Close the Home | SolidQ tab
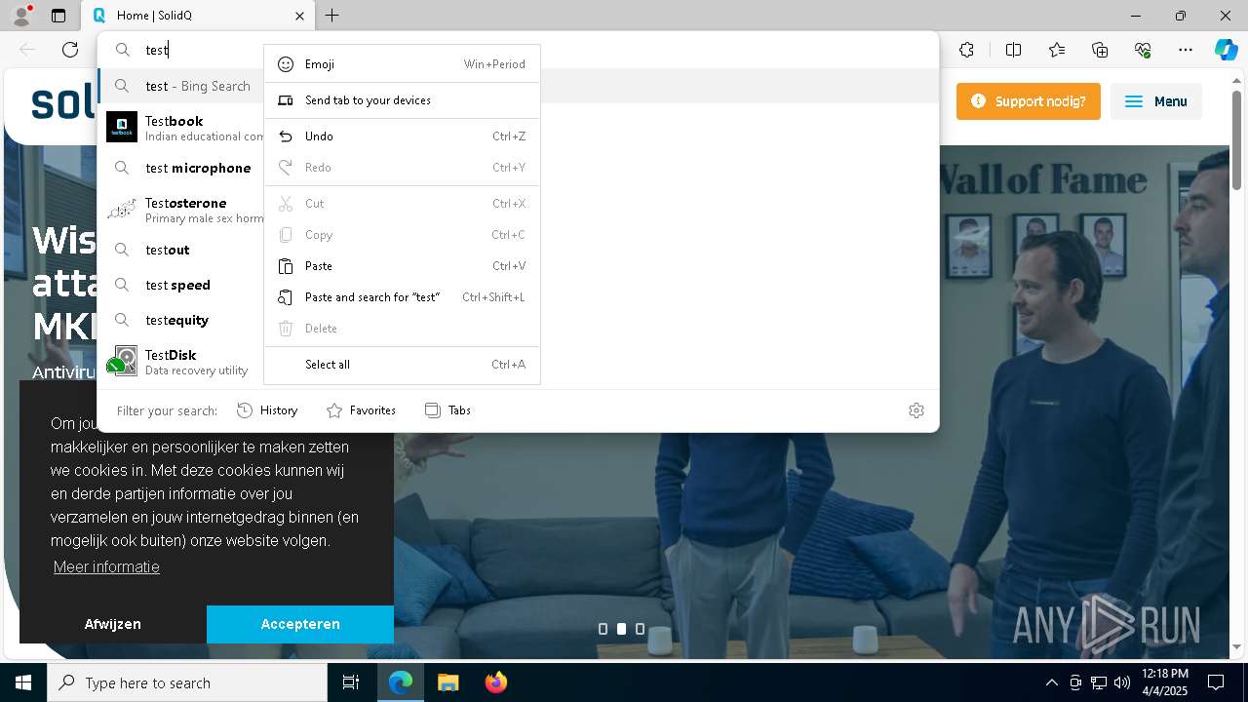The height and width of the screenshot is (702, 1248). pyautogui.click(x=299, y=16)
